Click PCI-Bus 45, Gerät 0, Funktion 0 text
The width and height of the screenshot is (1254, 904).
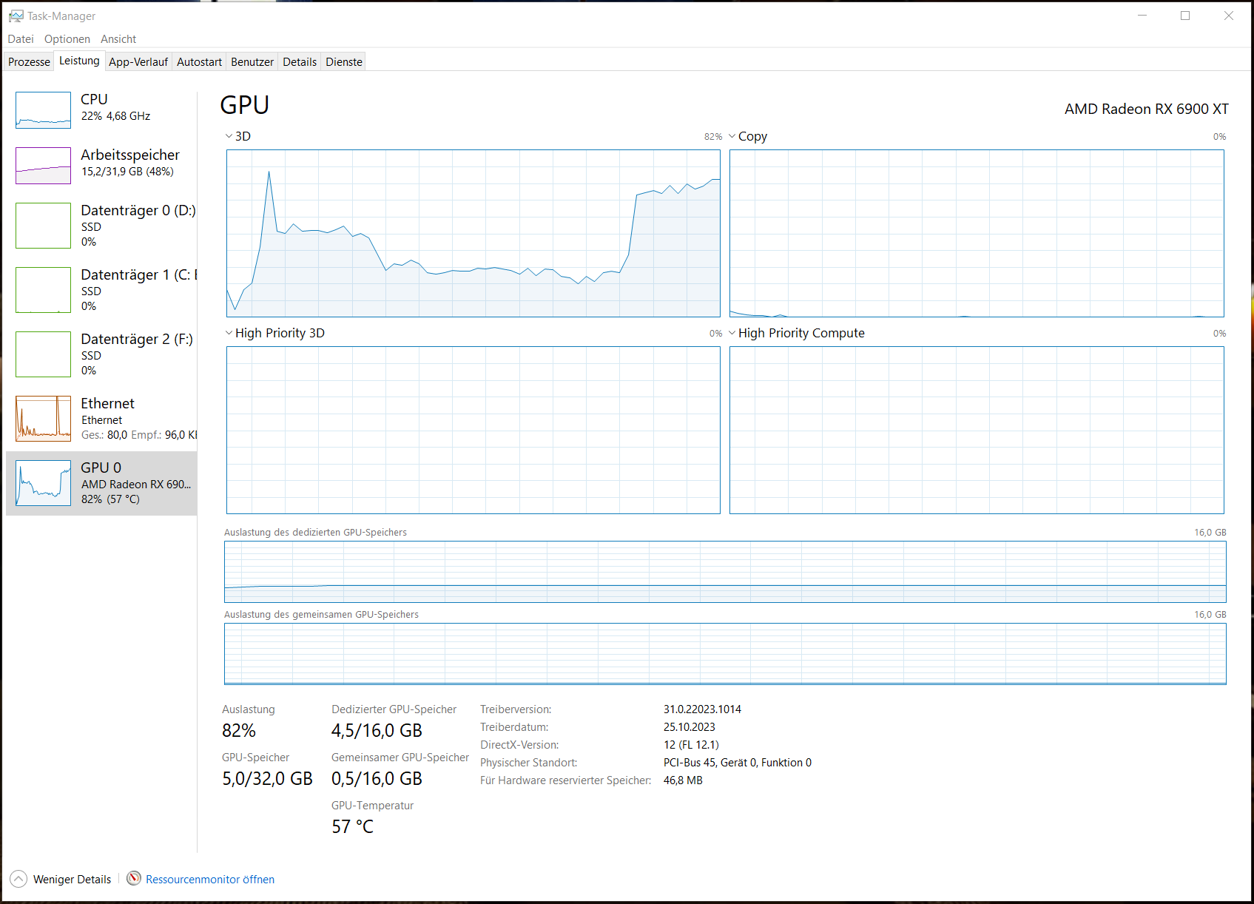(738, 763)
